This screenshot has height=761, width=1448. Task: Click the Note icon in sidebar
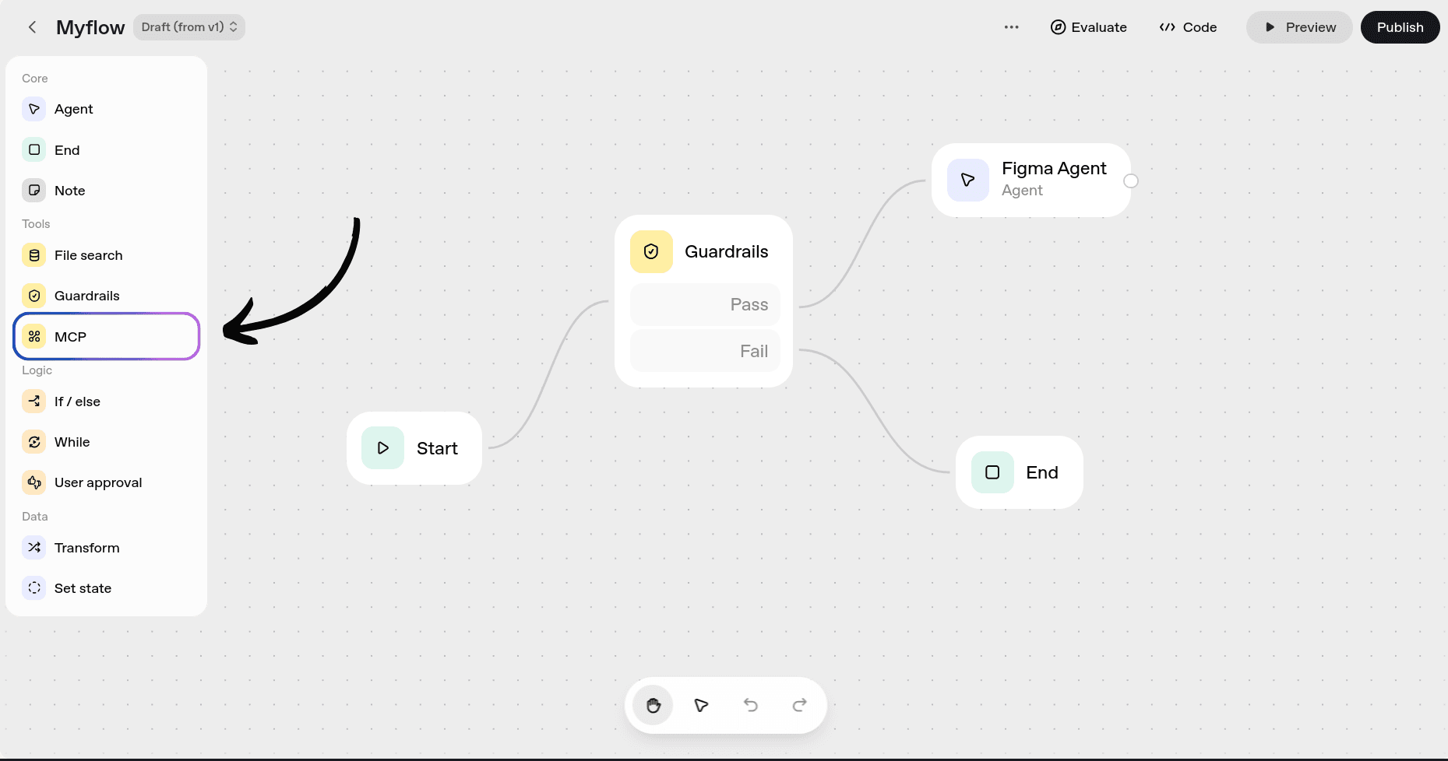point(34,190)
